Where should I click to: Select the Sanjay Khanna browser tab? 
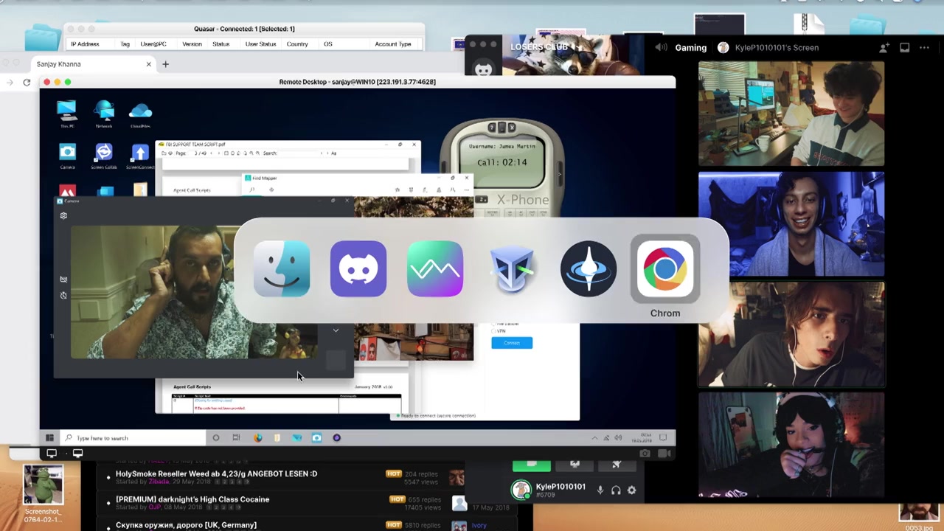[91, 64]
